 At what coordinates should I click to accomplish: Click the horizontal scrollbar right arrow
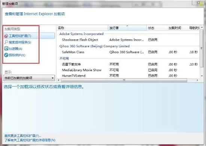coord(197,80)
